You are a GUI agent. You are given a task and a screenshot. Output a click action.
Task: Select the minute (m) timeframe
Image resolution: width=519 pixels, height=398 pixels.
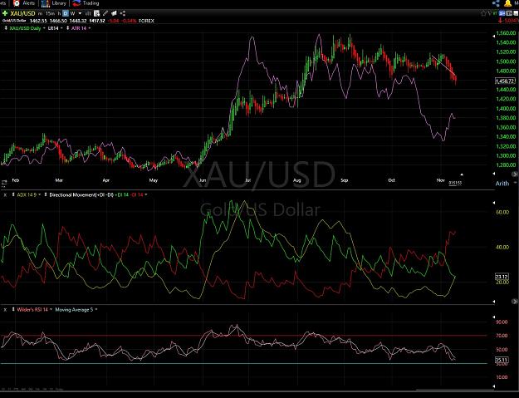coord(40,13)
